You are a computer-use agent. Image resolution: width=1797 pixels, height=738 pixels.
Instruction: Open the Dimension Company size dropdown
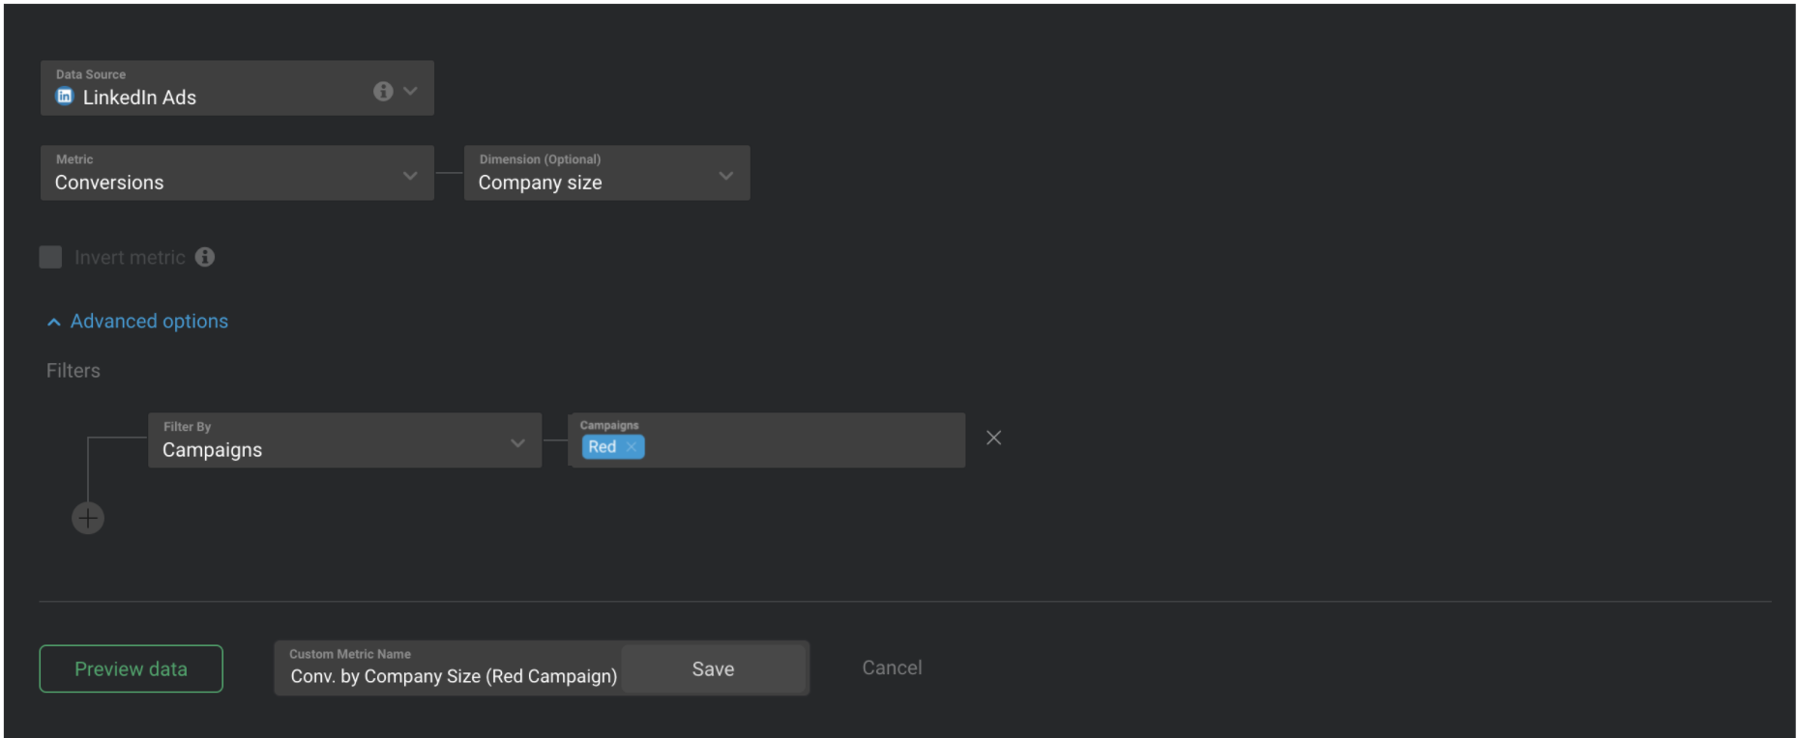point(606,173)
